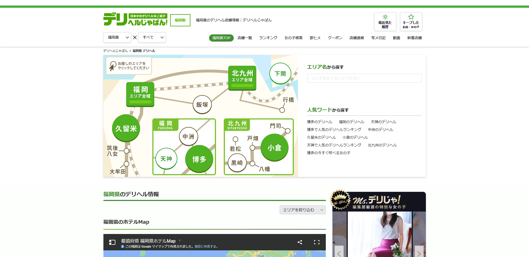Select the 黒崎 area circle on map
Image resolution: width=529 pixels, height=257 pixels.
point(237,163)
